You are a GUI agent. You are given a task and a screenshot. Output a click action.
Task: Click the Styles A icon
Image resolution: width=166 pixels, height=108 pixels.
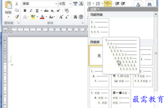(138, 4)
